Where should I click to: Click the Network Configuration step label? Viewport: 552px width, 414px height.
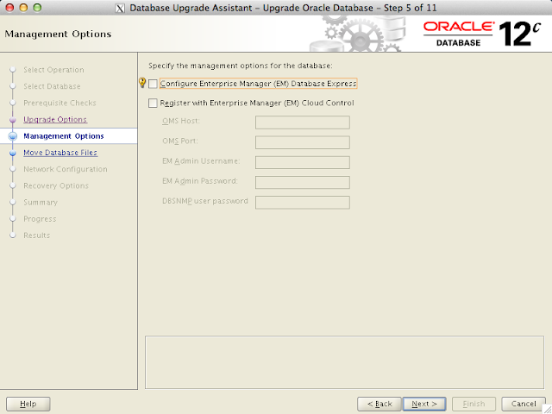click(66, 169)
